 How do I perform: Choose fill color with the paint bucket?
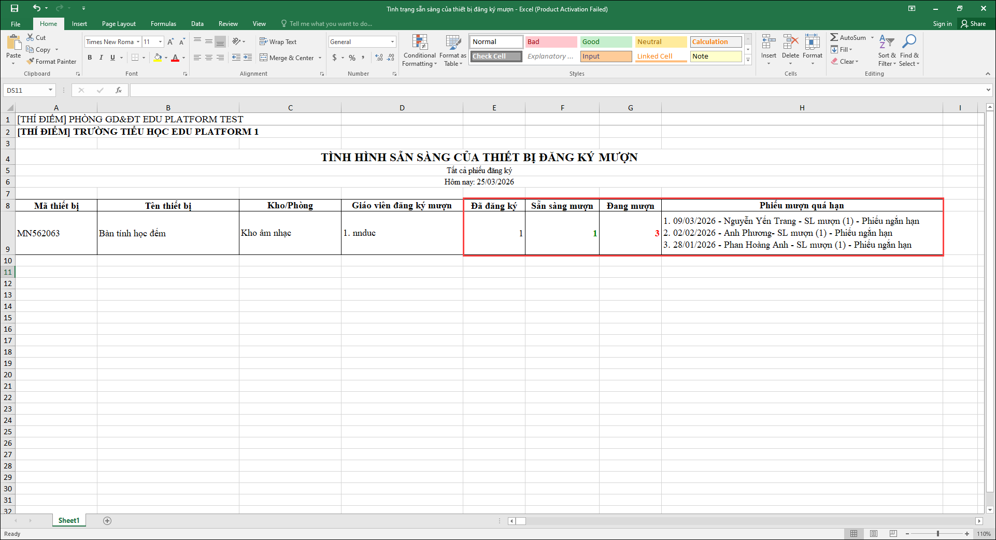pyautogui.click(x=158, y=58)
